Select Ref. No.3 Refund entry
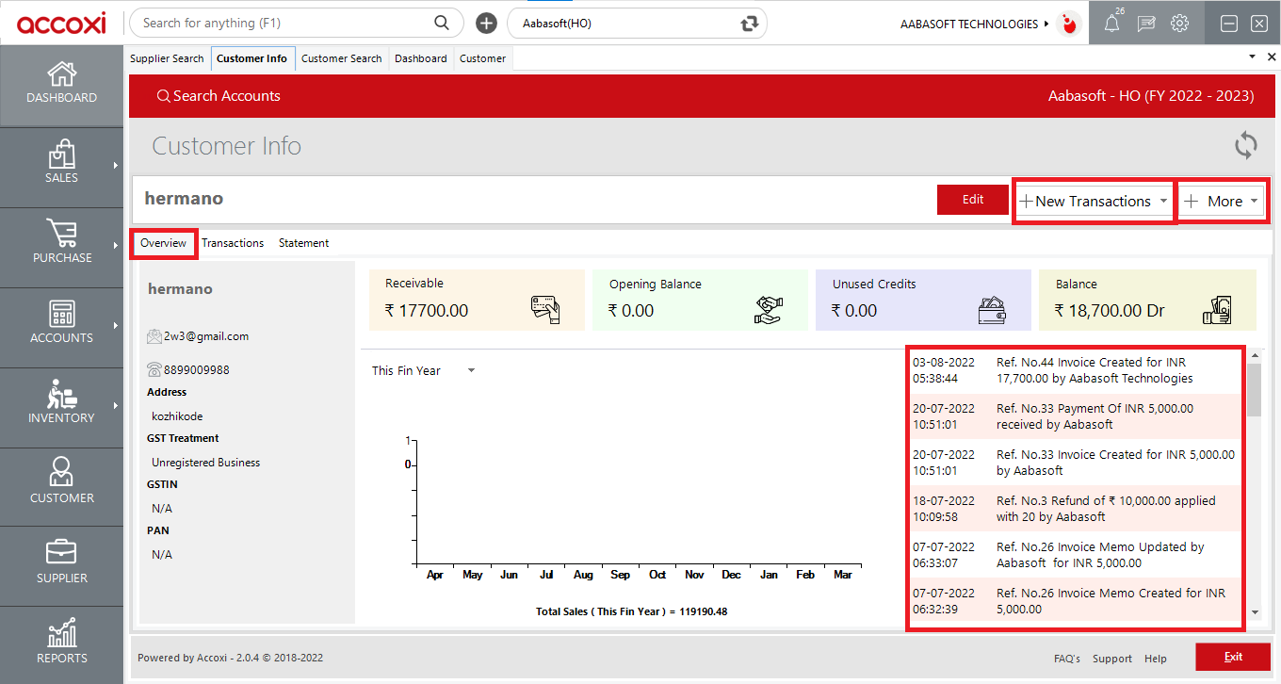The width and height of the screenshot is (1281, 684). point(1076,509)
